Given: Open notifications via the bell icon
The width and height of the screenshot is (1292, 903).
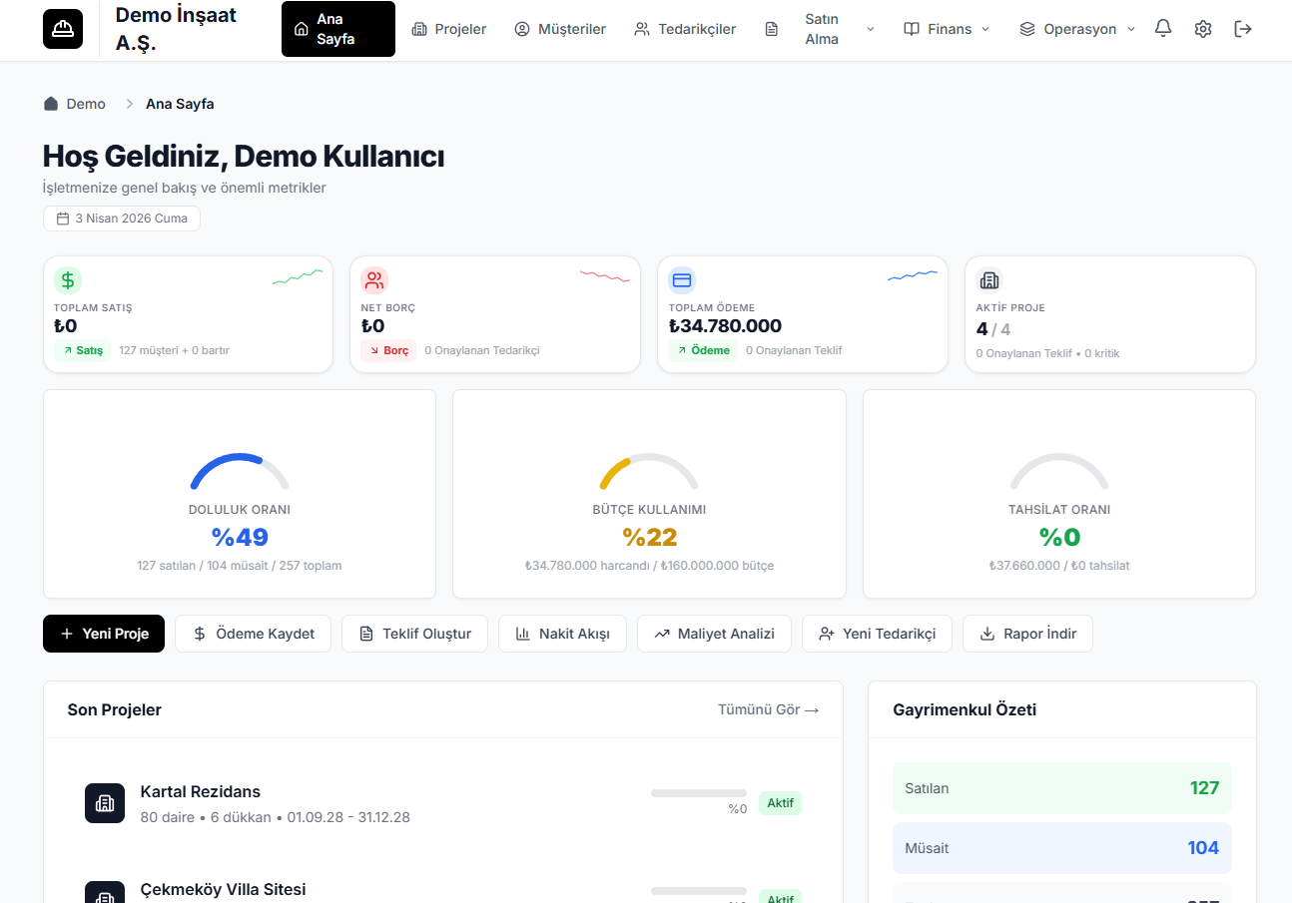Looking at the screenshot, I should point(1162,29).
